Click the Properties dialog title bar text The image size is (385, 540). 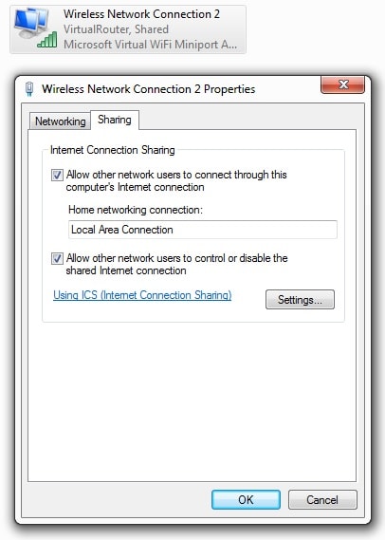click(x=149, y=89)
